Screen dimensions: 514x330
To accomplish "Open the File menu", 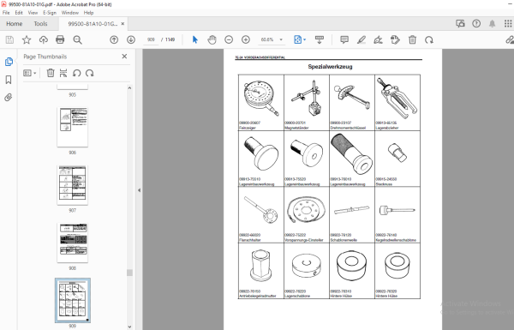I will (6, 13).
